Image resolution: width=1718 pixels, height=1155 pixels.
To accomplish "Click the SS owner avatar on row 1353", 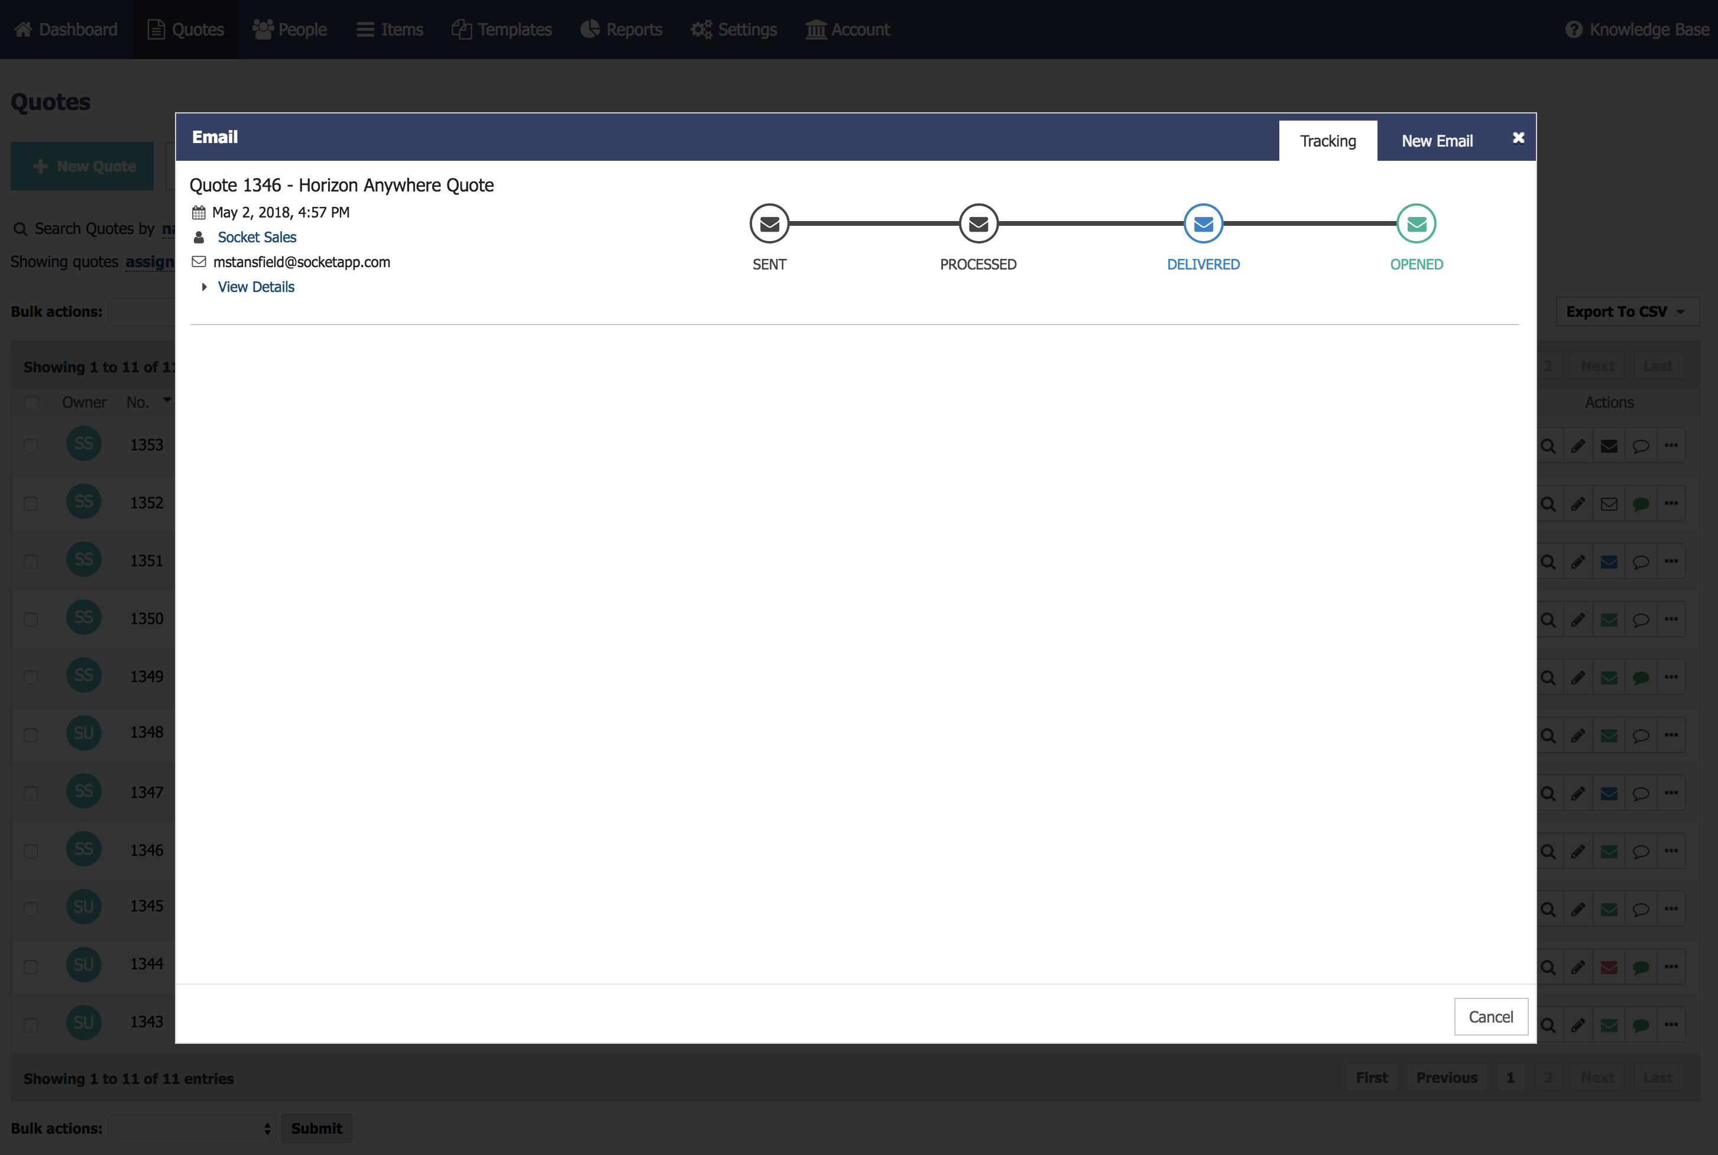I will [x=83, y=443].
